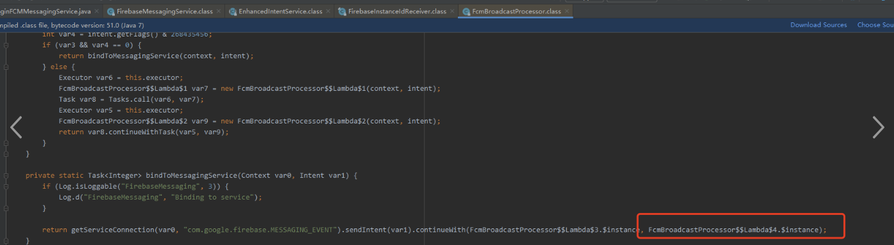This screenshot has width=894, height=245.
Task: Click the 'new FcmBroadcastProcessor$$Lambda$2(context, intent)' expression
Action: [330, 121]
